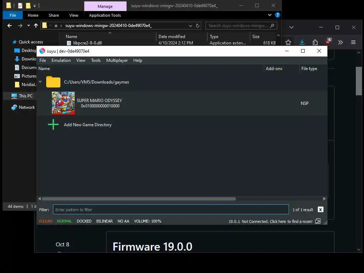Screen dimensions: 364x273
Task: Select the Super Mario Odyssey cover thumbnail
Action: pos(63,103)
